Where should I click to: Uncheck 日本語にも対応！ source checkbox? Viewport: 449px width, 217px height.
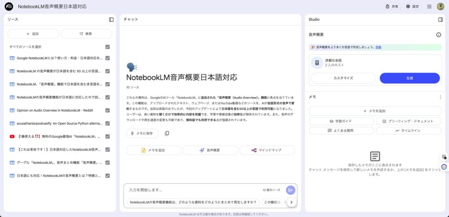(x=107, y=175)
